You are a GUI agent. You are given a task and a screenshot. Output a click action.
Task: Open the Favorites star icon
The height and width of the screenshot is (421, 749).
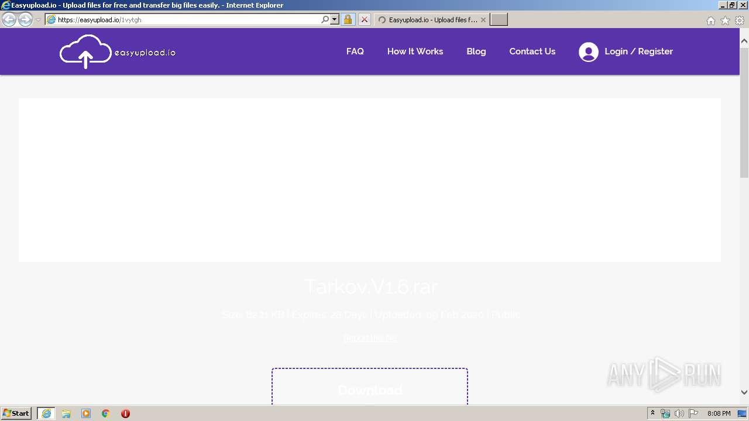coord(725,20)
